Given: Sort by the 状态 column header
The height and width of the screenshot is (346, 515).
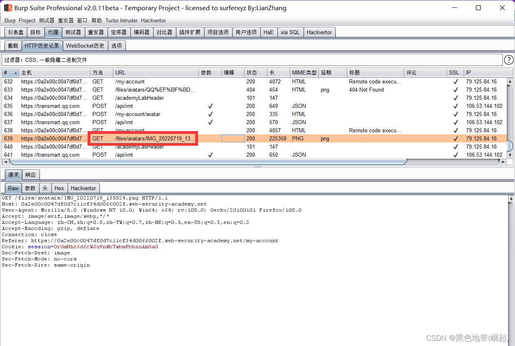Looking at the screenshot, I should pyautogui.click(x=255, y=73).
